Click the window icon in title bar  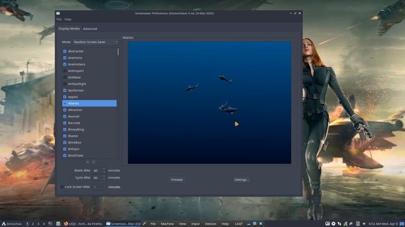[58, 13]
